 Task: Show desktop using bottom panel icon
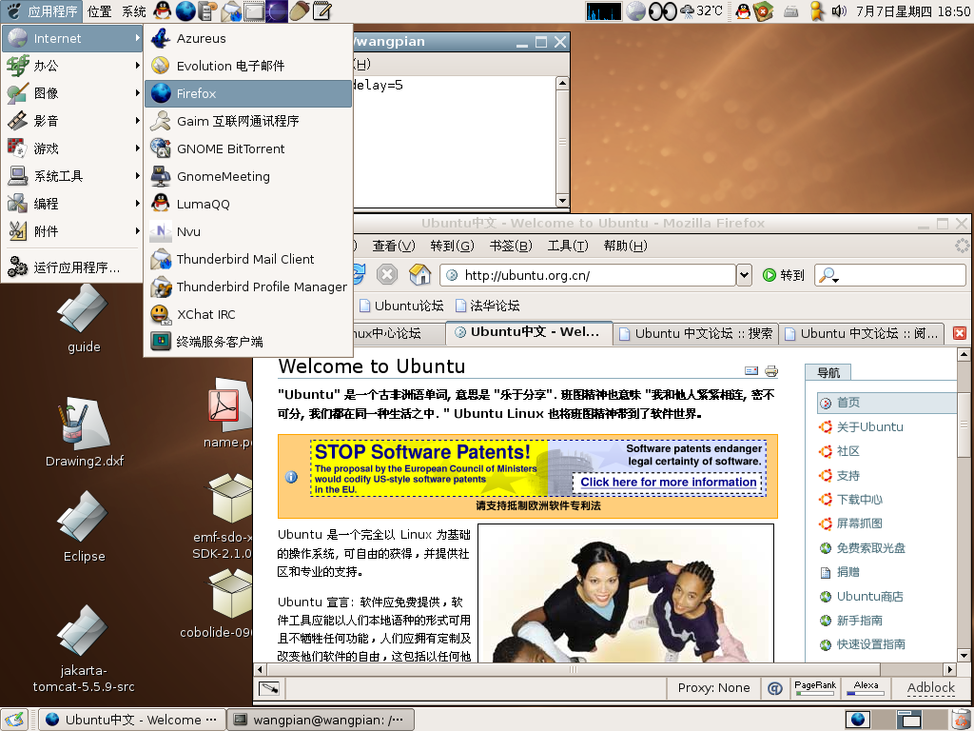tap(13, 720)
